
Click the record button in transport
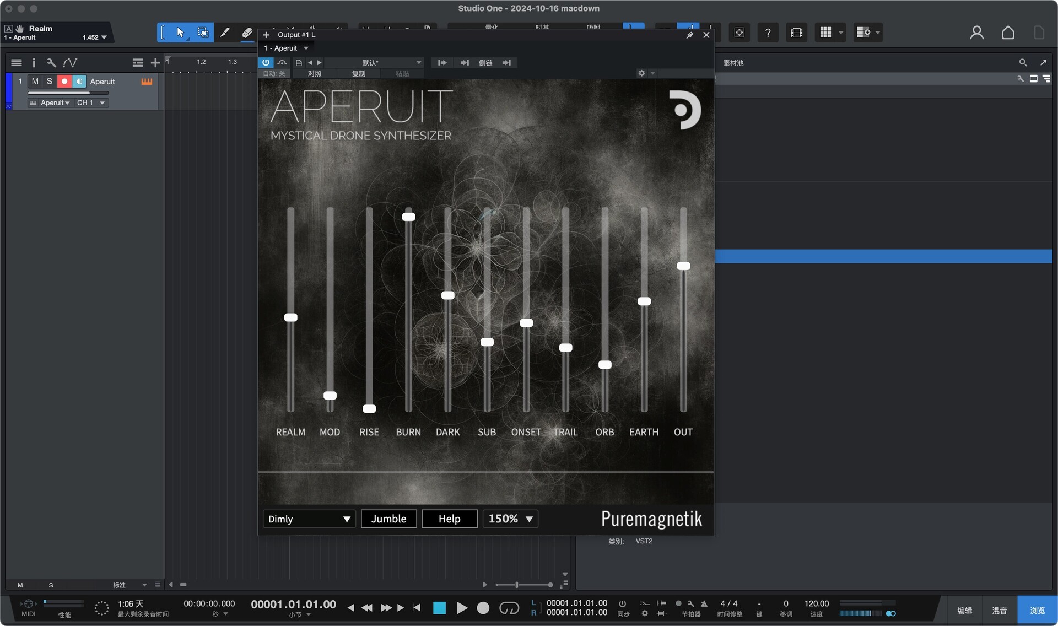pos(483,608)
